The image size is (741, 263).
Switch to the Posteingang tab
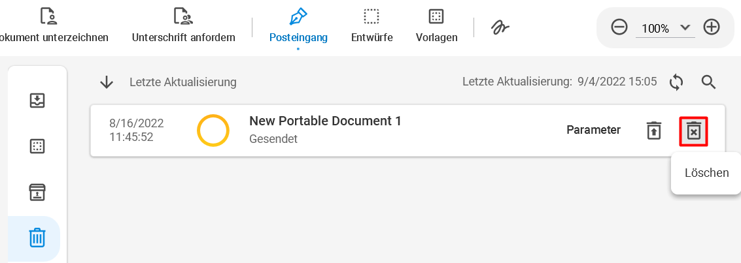point(298,26)
